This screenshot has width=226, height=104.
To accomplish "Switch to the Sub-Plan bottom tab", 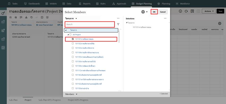I will pyautogui.click(x=13, y=100).
